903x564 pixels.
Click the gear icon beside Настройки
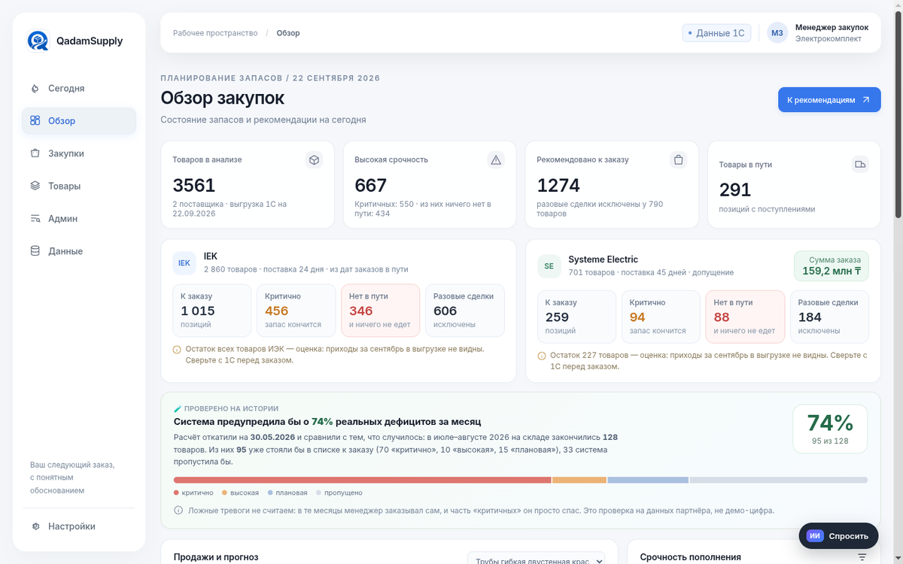coord(35,526)
